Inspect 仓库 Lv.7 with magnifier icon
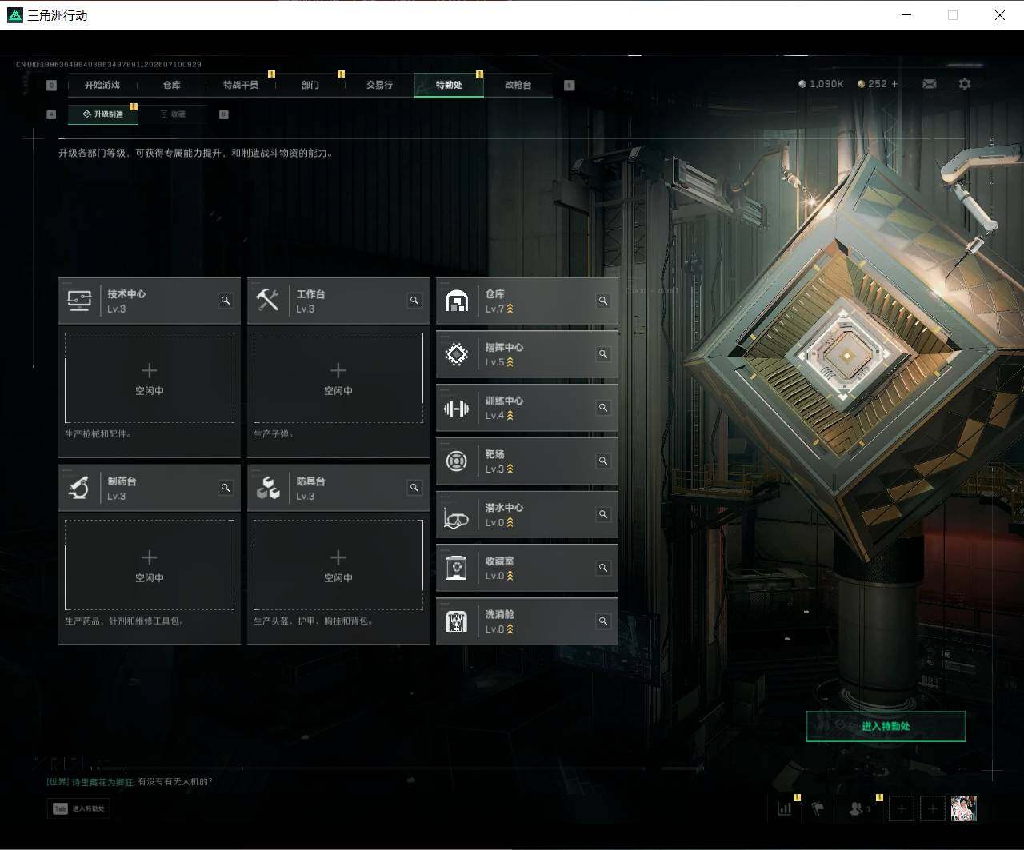Screen dimensions: 1024x850 pyautogui.click(x=603, y=301)
